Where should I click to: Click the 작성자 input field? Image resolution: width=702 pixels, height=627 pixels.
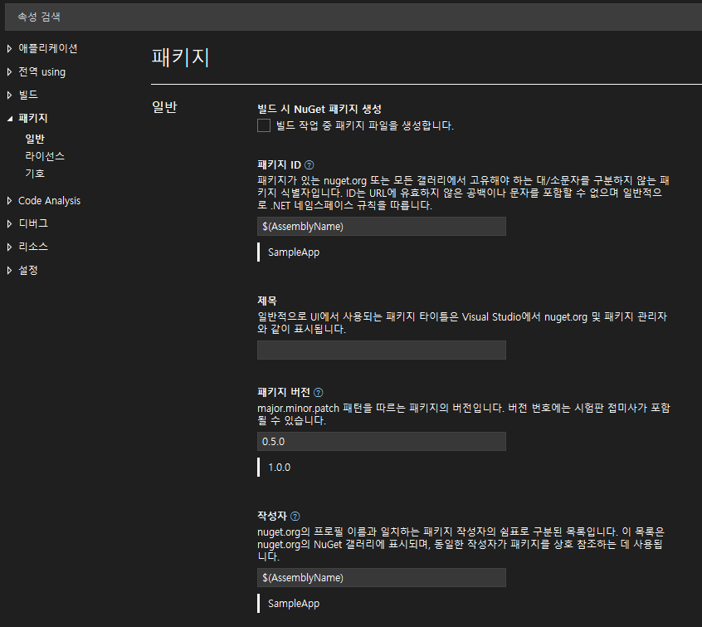tap(382, 578)
